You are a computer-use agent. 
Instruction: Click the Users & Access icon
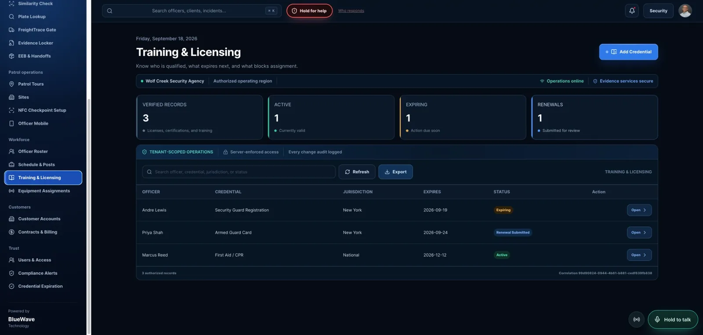point(11,260)
